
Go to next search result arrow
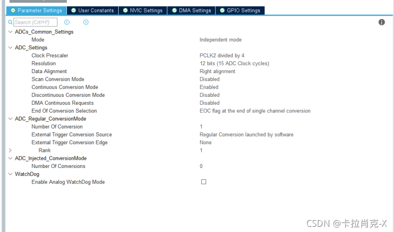click(x=86, y=22)
